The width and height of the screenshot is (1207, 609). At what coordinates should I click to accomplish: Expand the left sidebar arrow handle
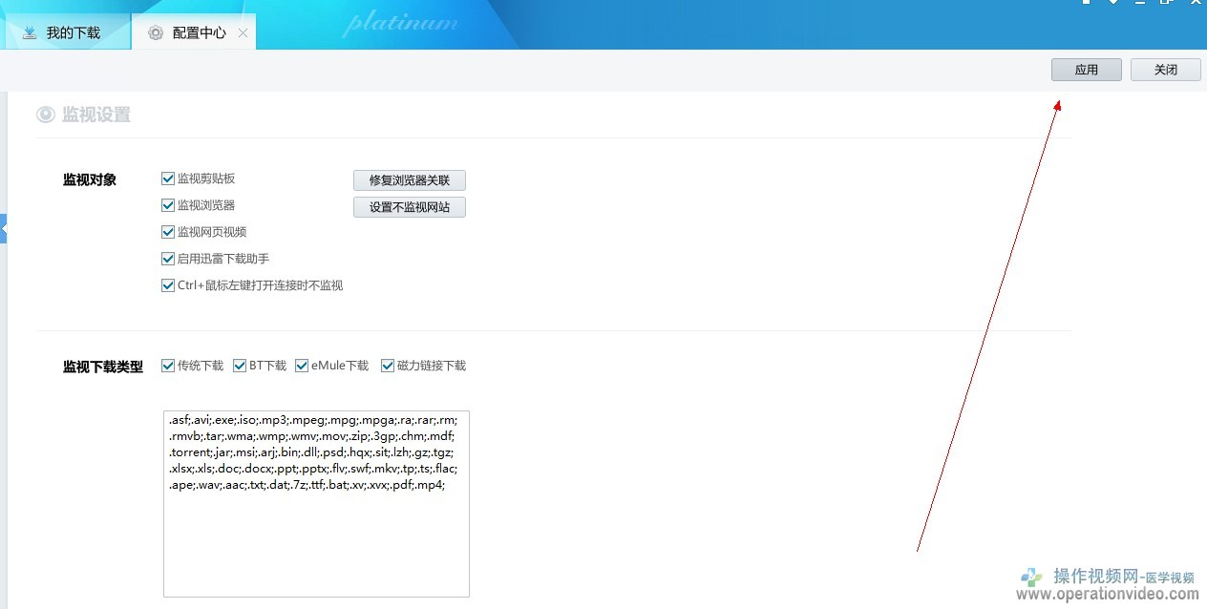coord(3,229)
